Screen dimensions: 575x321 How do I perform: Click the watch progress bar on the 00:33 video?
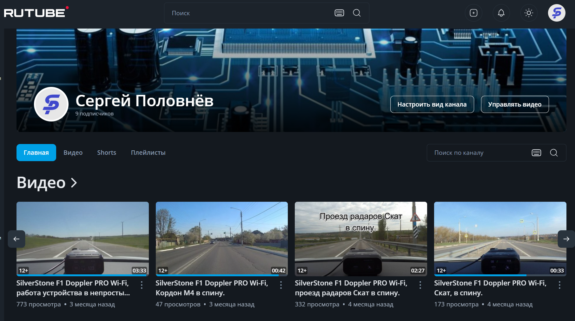[x=500, y=275]
